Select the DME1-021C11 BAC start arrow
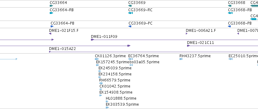This screenshot has width=258, height=109. click(188, 46)
